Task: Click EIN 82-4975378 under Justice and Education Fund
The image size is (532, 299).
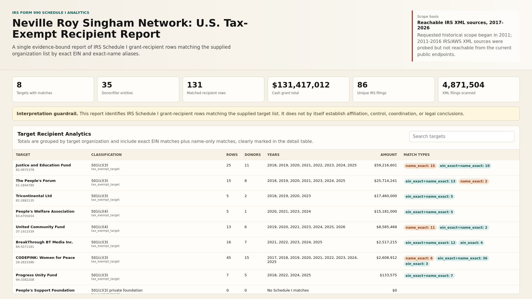Action: (x=25, y=170)
